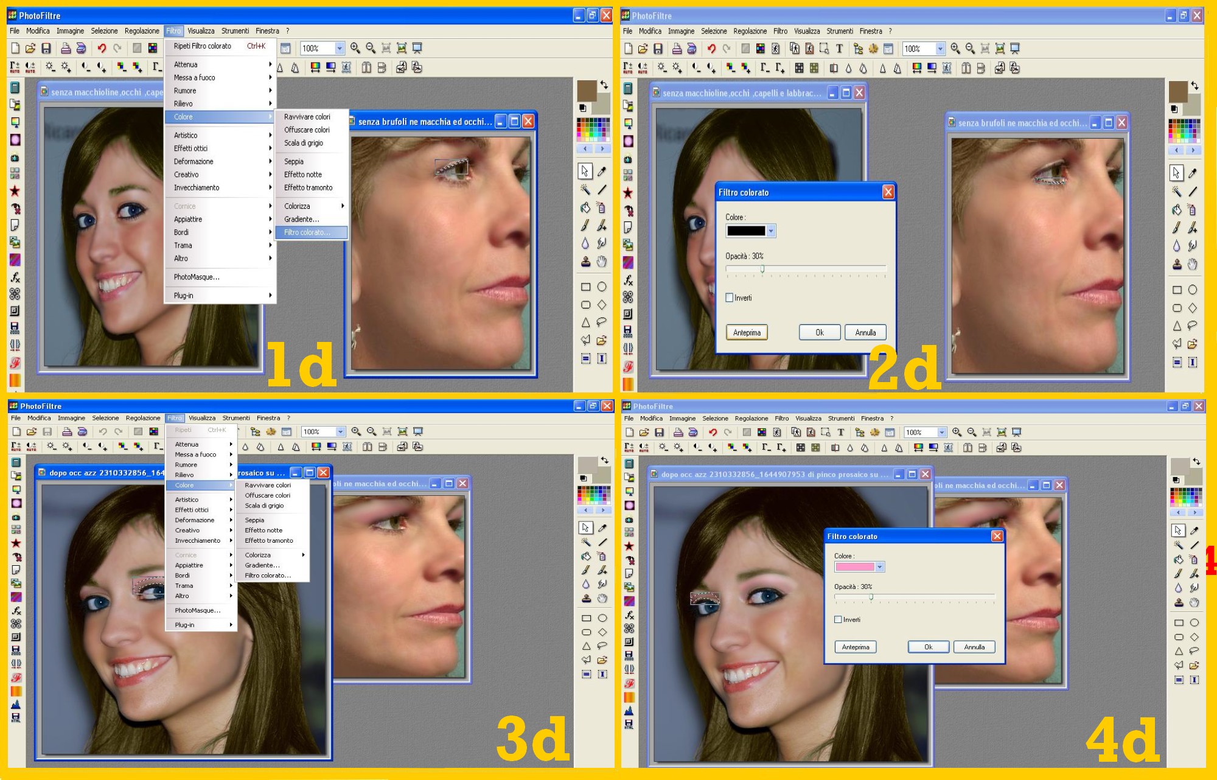Click the Text (T) tool icon in 2d toolbar

[x=839, y=49]
